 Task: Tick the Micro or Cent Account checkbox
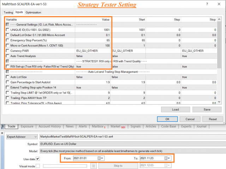point(7,45)
